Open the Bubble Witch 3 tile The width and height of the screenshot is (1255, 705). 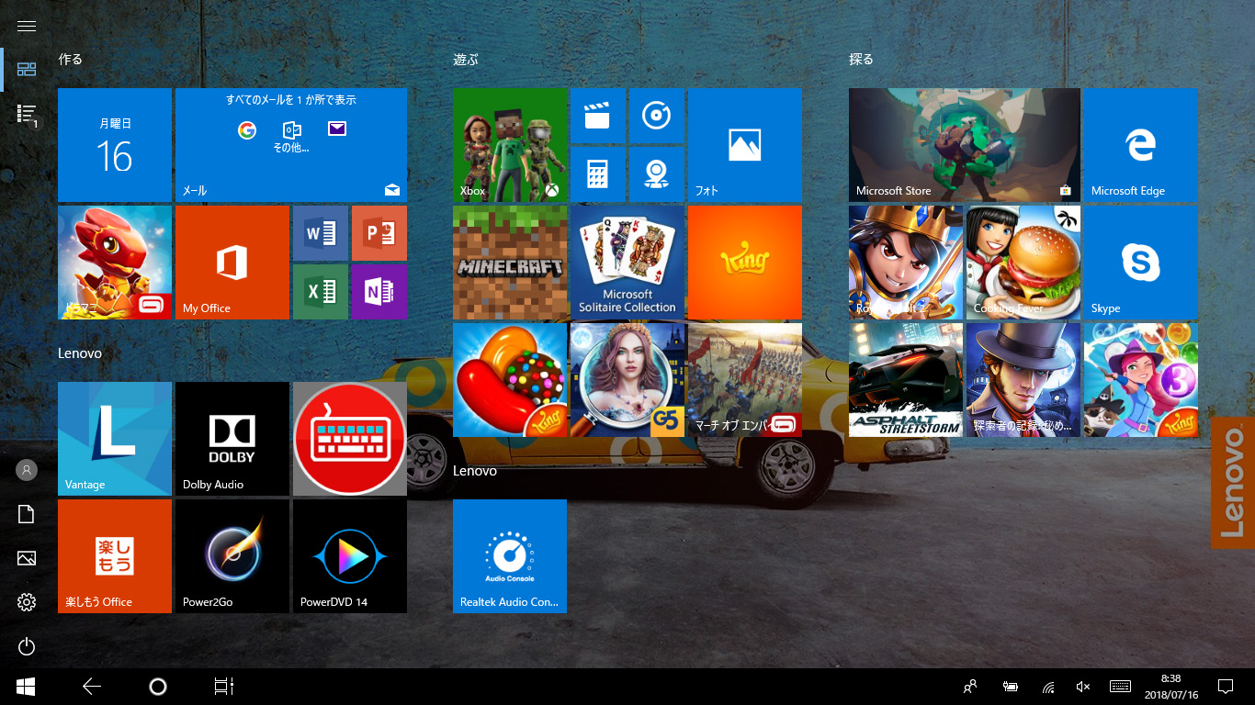[1141, 380]
